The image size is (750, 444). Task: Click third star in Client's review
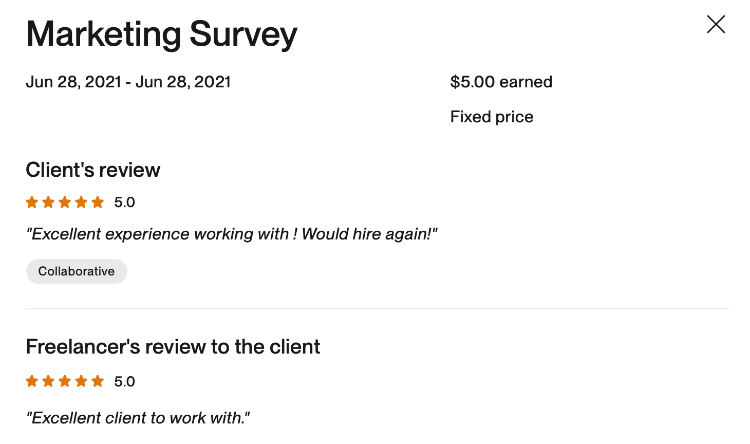pyautogui.click(x=65, y=202)
